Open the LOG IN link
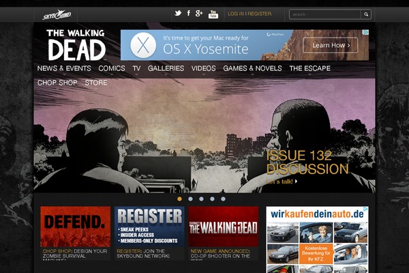The image size is (409, 273). point(236,14)
